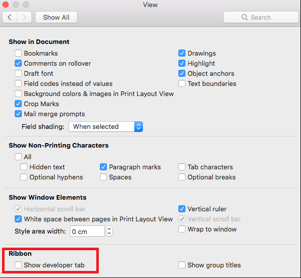Enable the Show developer tab checkbox
This screenshot has width=301, height=278.
pyautogui.click(x=18, y=265)
